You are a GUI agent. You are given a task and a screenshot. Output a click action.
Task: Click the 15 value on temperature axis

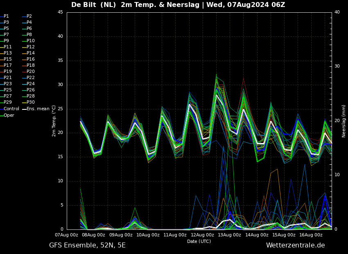tap(61, 157)
